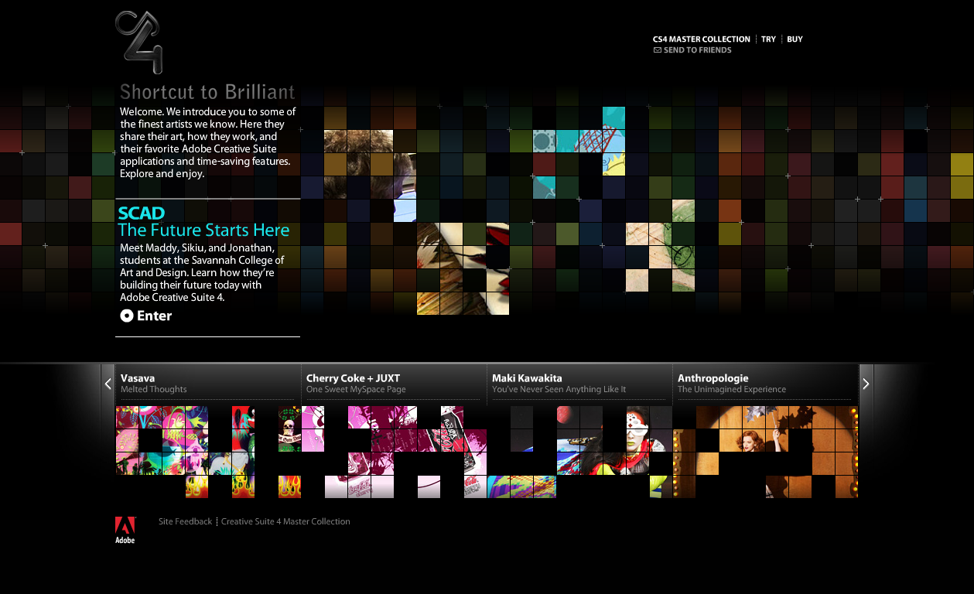This screenshot has height=594, width=974.
Task: Click the circular Enter bullet icon
Action: (127, 316)
